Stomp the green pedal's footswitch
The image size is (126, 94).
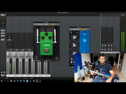coord(46,51)
